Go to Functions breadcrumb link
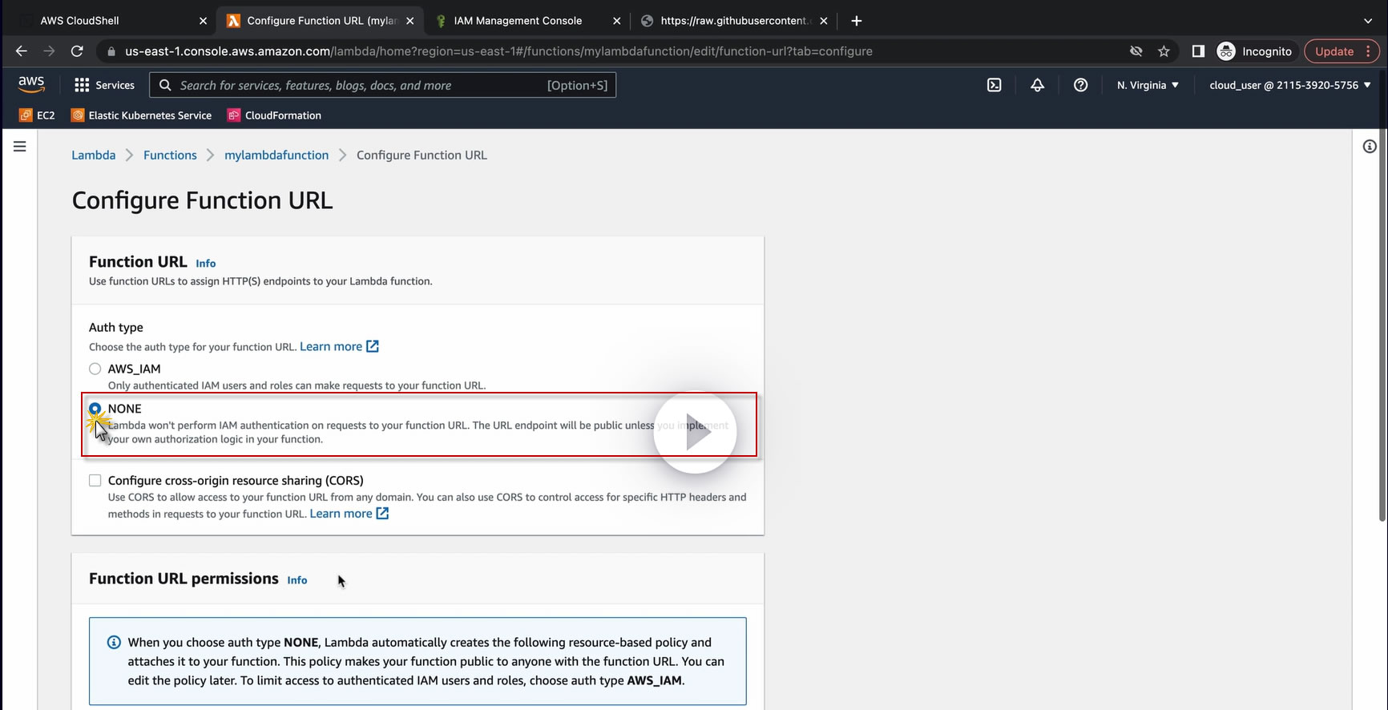 point(170,155)
